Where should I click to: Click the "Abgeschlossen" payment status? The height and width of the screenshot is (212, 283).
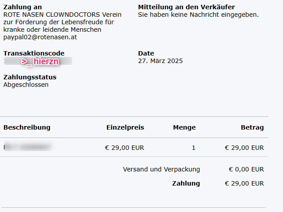tap(26, 85)
